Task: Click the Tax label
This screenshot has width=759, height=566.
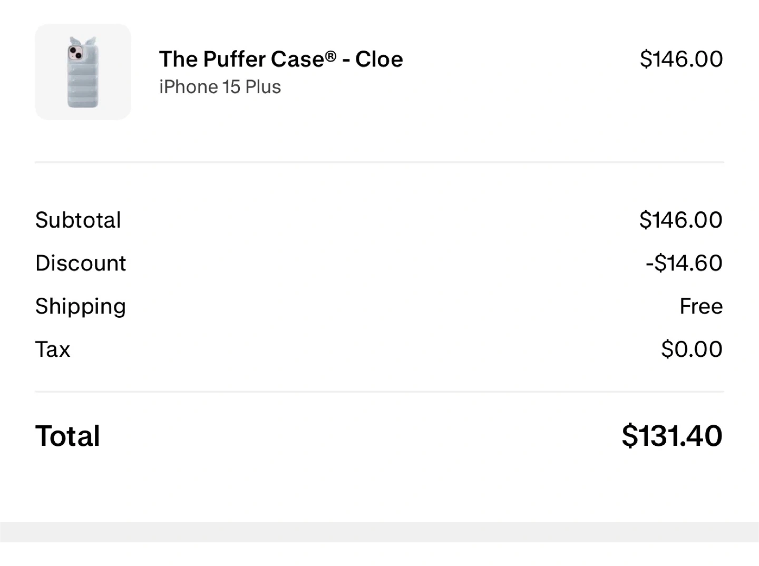Action: tap(53, 349)
